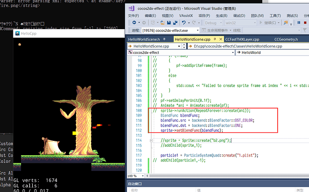Click the 继续(C) continue button
The image size is (309, 192).
click(x=268, y=23)
